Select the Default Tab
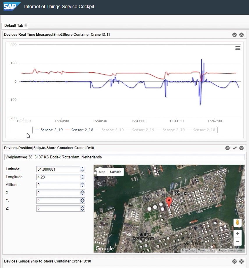The image size is (249, 268). [x=13, y=26]
